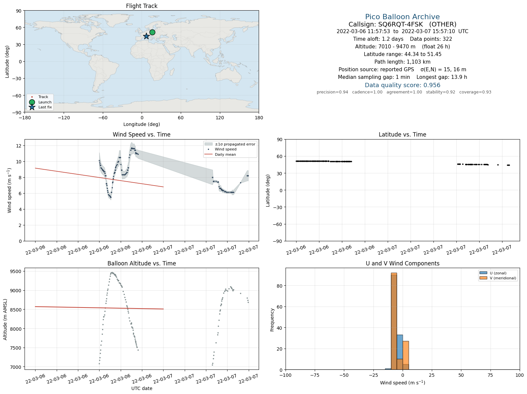The width and height of the screenshot is (527, 394).
Task: Click the red daily mean line in altitude chart
Action: [99, 308]
